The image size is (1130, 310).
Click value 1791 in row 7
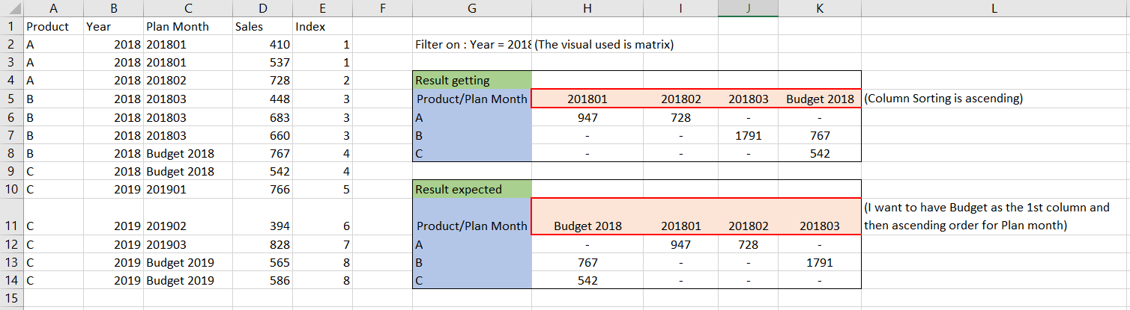[x=748, y=135]
